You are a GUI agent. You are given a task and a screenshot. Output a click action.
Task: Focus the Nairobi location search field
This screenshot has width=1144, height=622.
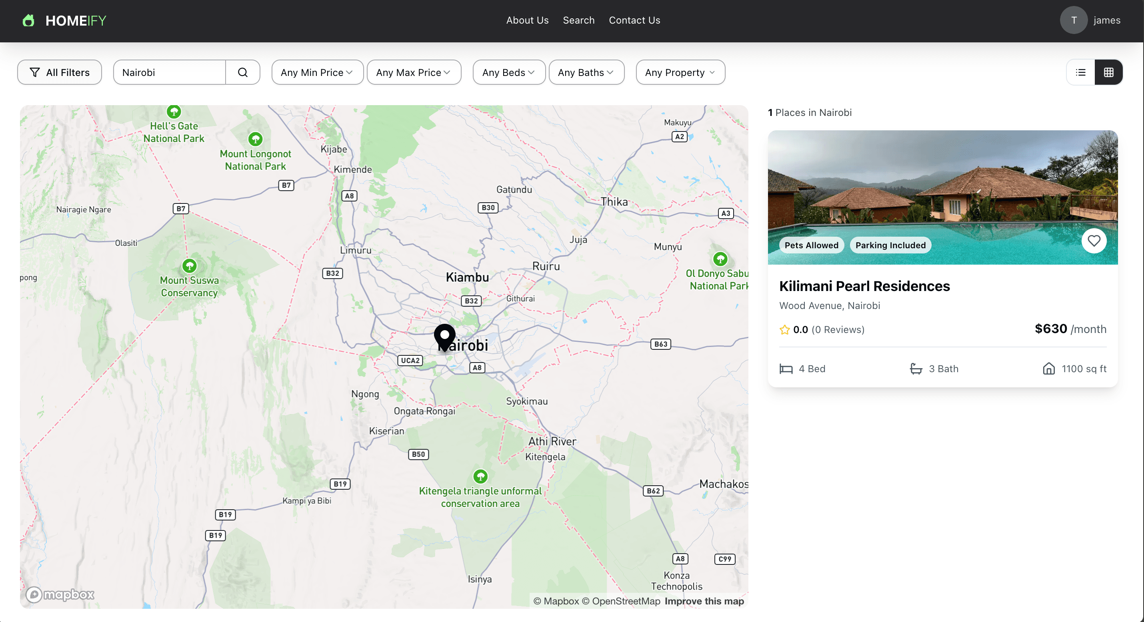coord(169,72)
